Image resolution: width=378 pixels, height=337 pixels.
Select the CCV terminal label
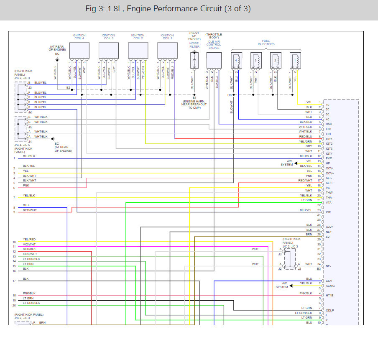click(329, 281)
